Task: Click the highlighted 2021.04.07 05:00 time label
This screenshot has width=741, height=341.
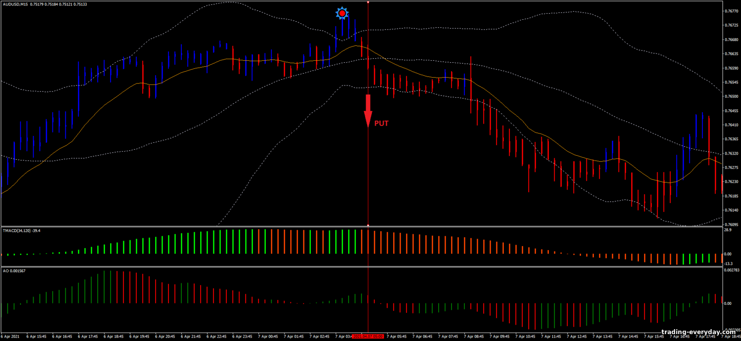Action: 368,336
